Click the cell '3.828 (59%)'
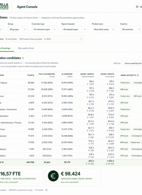The image size is (142, 195). (x=67, y=116)
